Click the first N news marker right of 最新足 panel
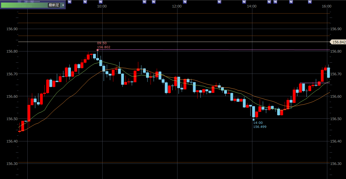 69,2
